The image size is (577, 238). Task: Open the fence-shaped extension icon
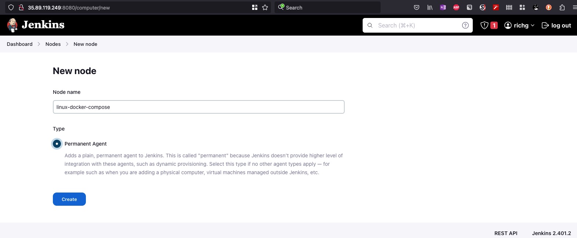[509, 7]
